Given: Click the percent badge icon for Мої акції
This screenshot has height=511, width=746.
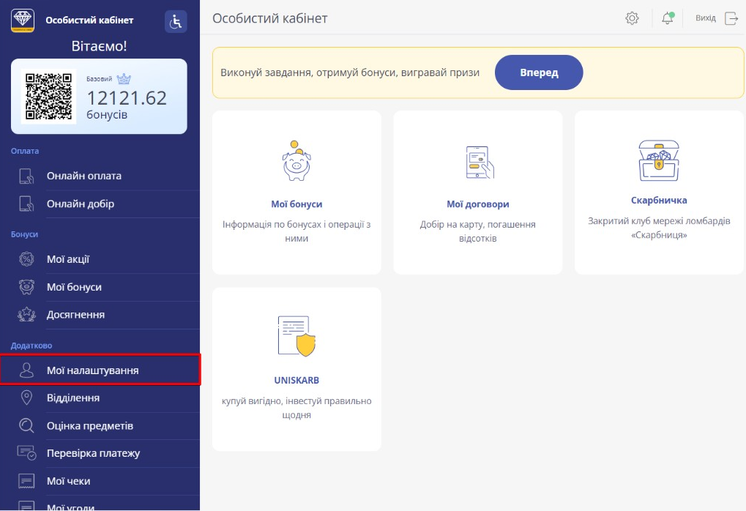Looking at the screenshot, I should tap(26, 259).
